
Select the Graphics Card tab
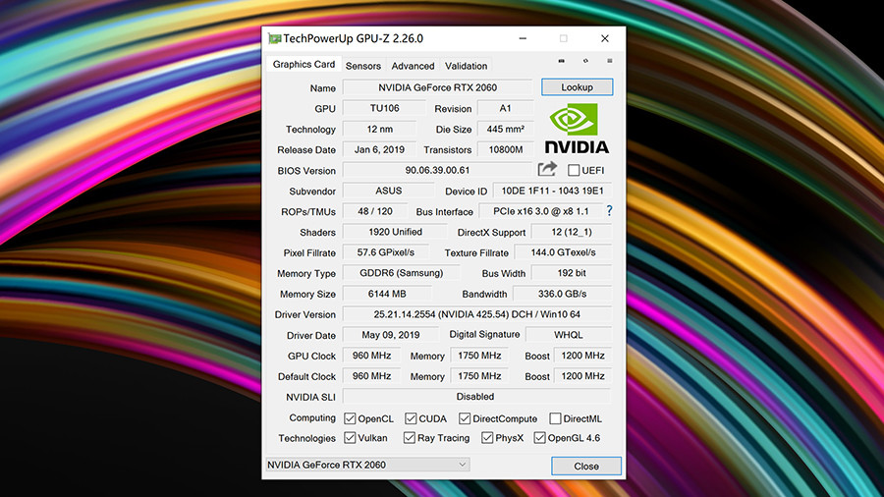(304, 64)
